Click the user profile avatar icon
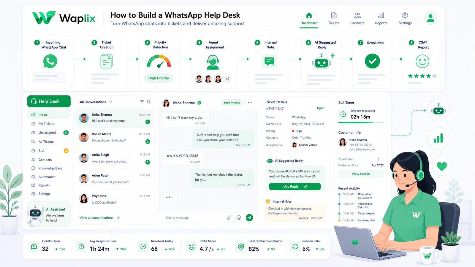Viewport: 475px width, 267px height. (430, 18)
